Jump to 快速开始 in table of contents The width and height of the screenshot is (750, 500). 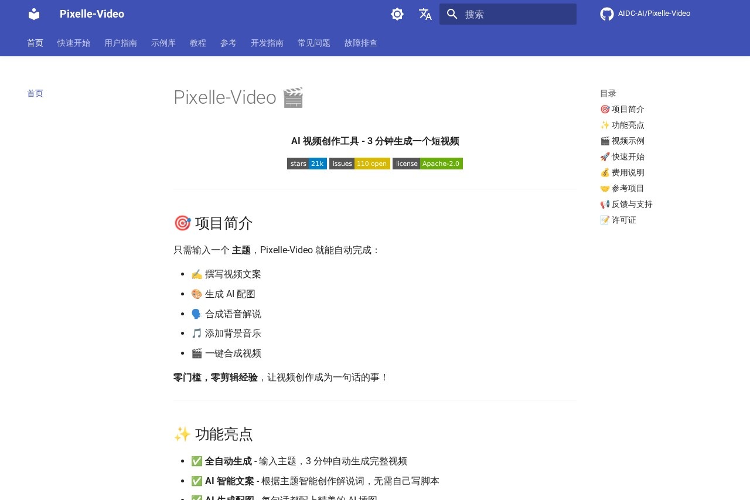click(x=622, y=157)
